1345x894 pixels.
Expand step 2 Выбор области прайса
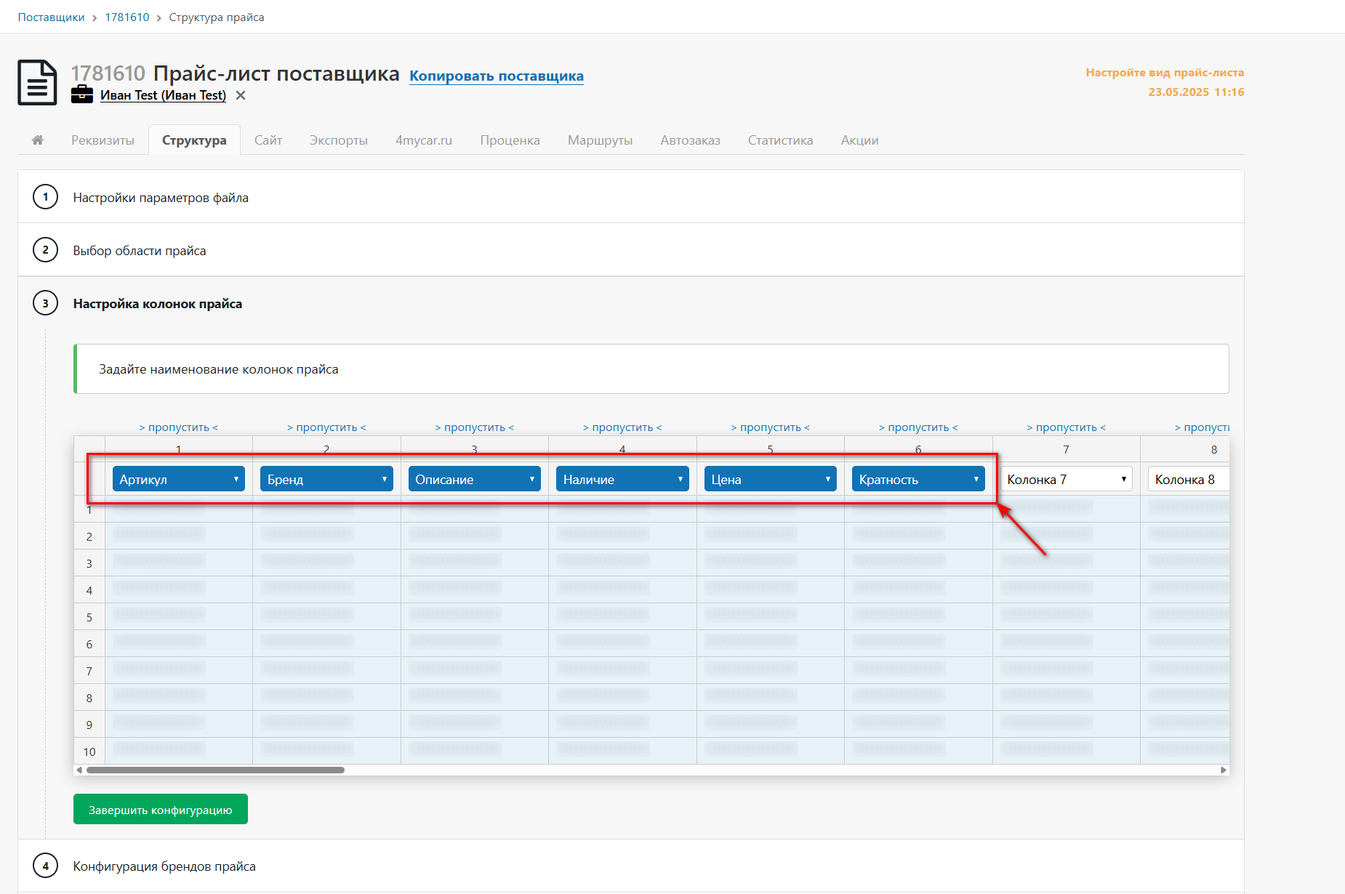click(631, 250)
